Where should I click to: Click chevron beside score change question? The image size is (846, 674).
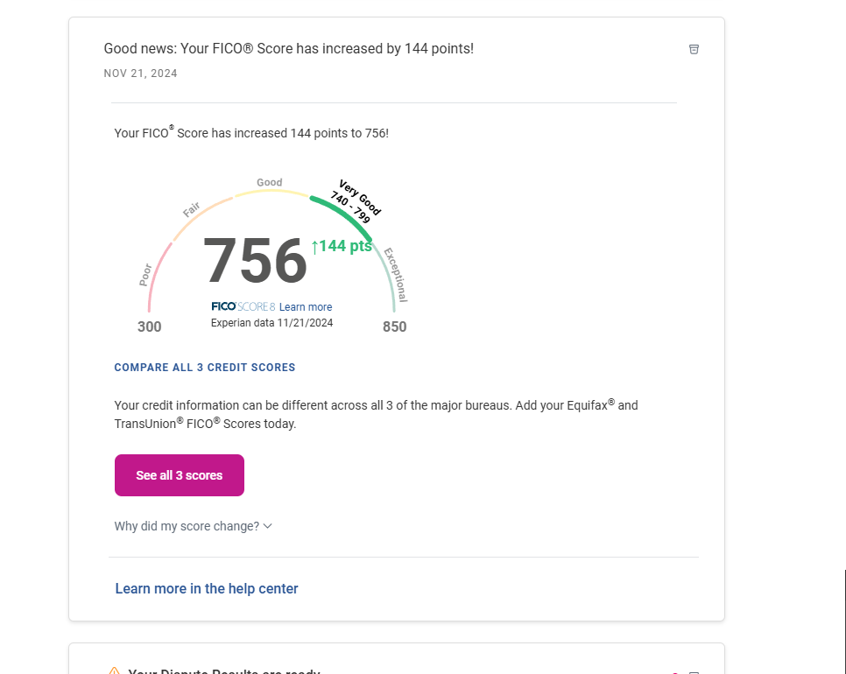click(x=268, y=526)
